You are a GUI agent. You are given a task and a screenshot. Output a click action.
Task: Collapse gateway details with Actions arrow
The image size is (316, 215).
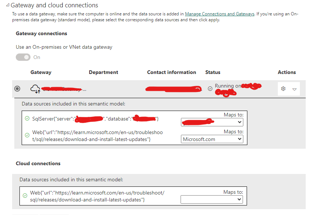point(294,89)
